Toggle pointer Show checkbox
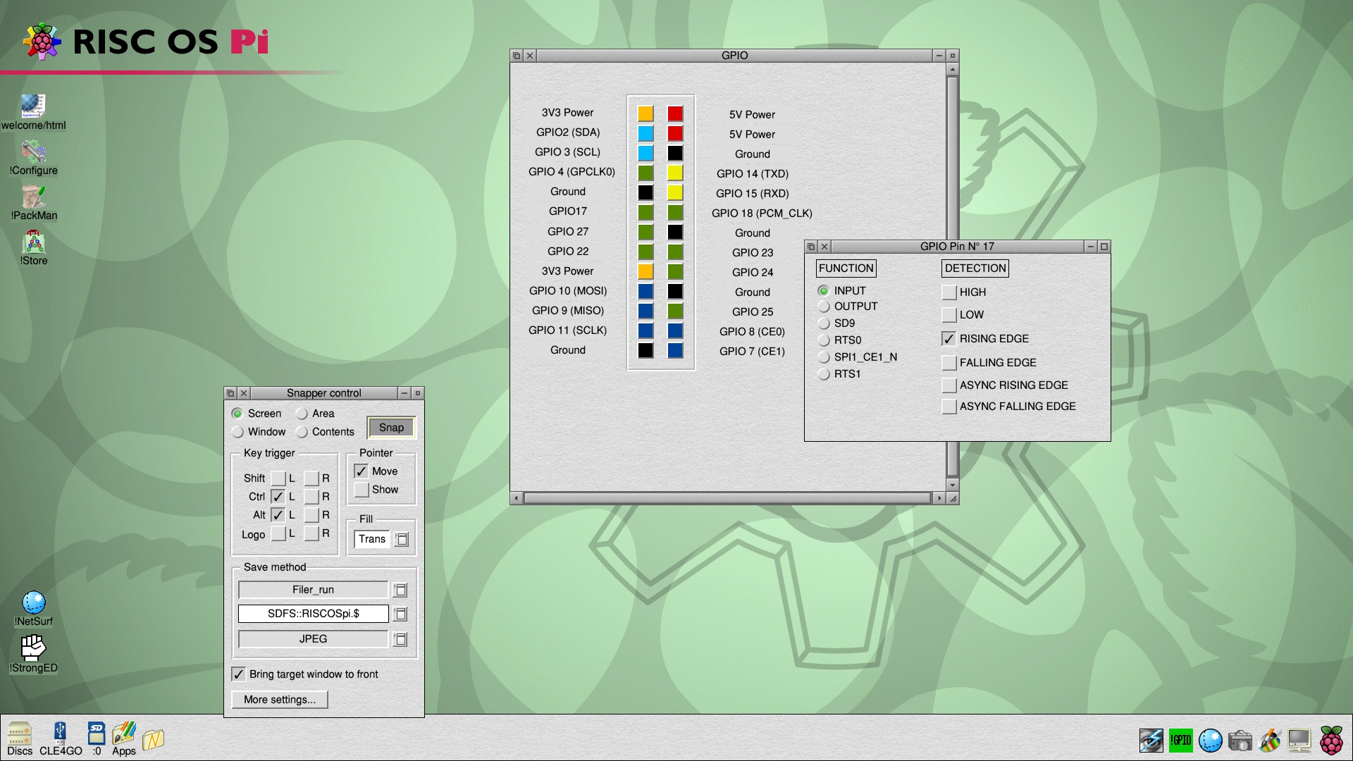This screenshot has height=761, width=1353. point(362,490)
